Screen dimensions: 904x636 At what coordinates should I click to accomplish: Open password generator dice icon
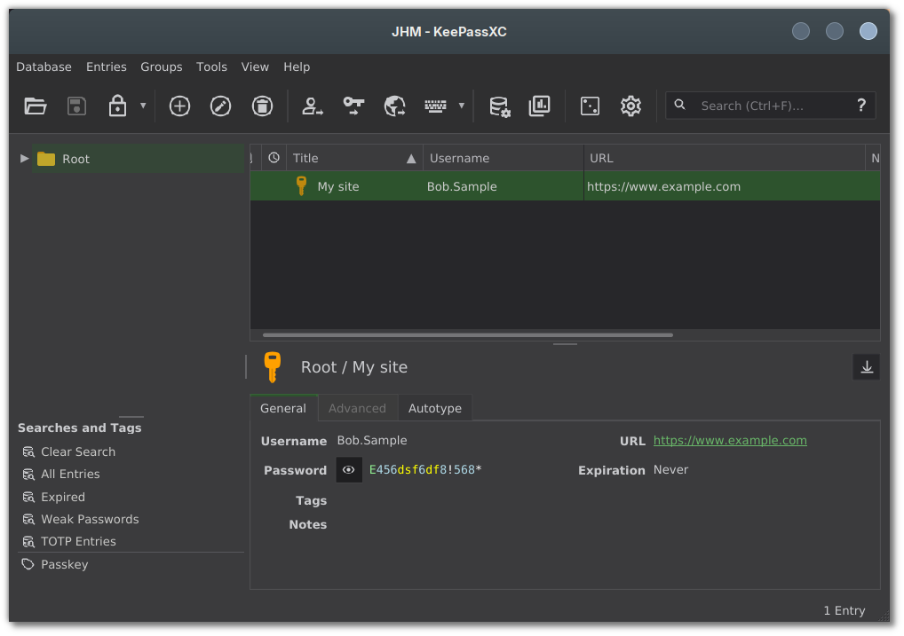pos(590,106)
